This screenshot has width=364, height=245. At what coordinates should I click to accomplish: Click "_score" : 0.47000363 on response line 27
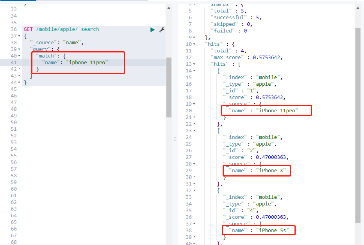coord(256,157)
